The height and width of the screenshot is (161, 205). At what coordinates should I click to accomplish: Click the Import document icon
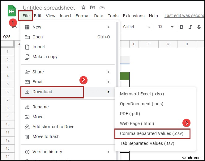[x=27, y=47]
